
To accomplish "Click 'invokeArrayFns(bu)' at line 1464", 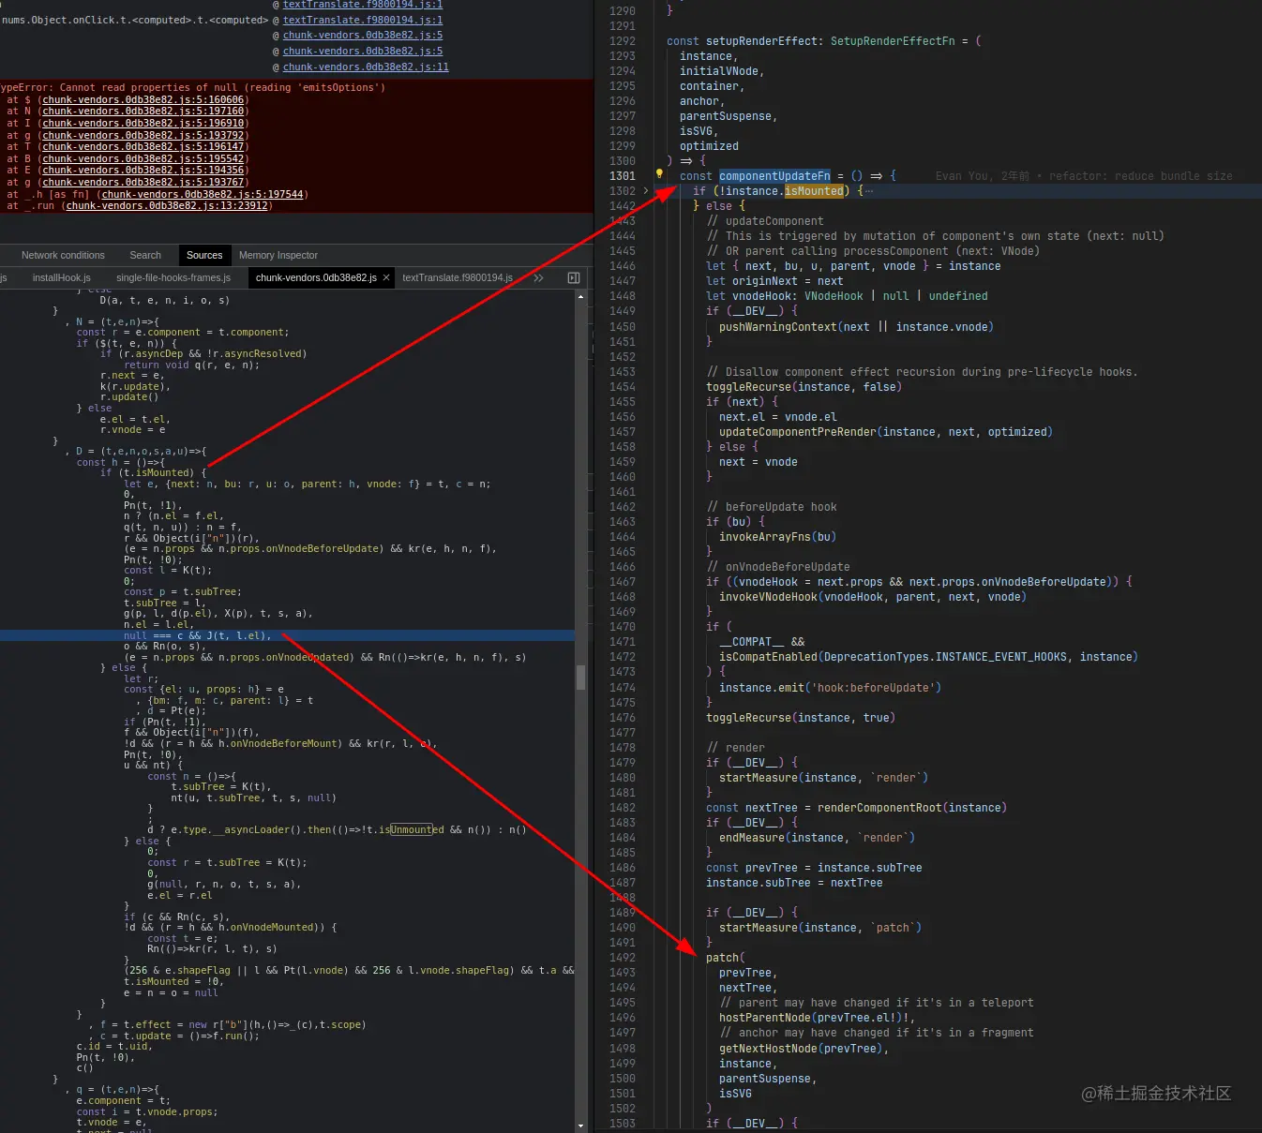I will click(777, 537).
